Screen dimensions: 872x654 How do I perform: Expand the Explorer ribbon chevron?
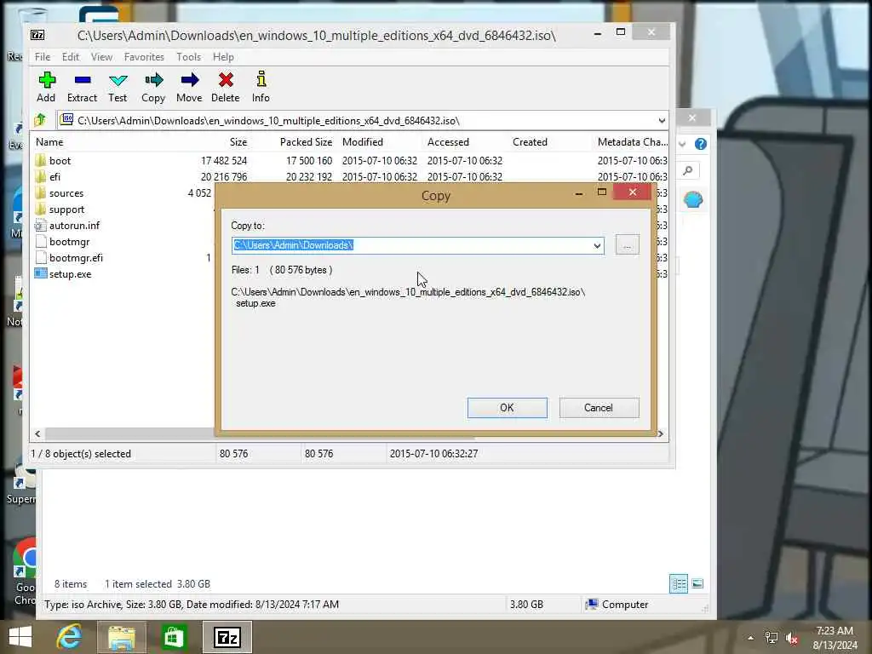[682, 144]
